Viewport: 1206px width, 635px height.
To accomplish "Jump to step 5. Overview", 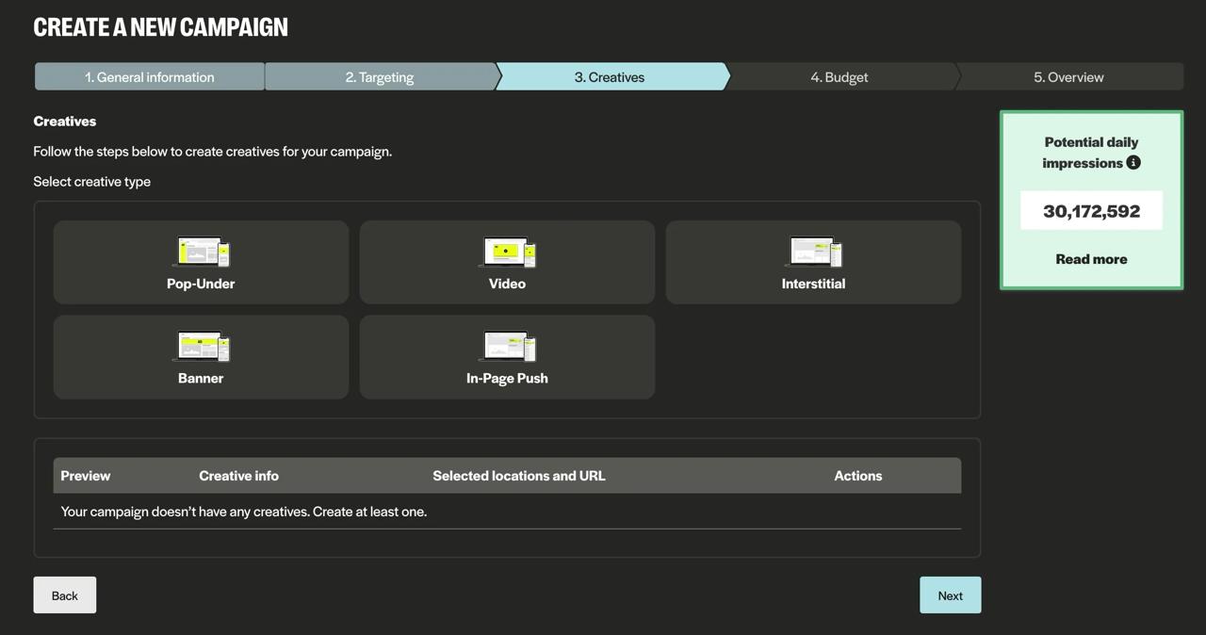I will 1068,76.
